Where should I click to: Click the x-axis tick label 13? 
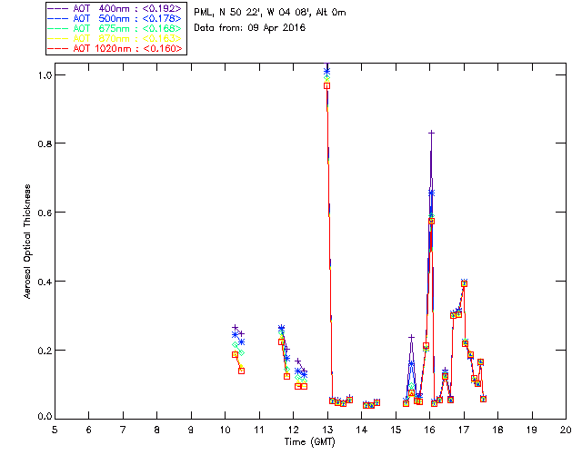click(327, 430)
